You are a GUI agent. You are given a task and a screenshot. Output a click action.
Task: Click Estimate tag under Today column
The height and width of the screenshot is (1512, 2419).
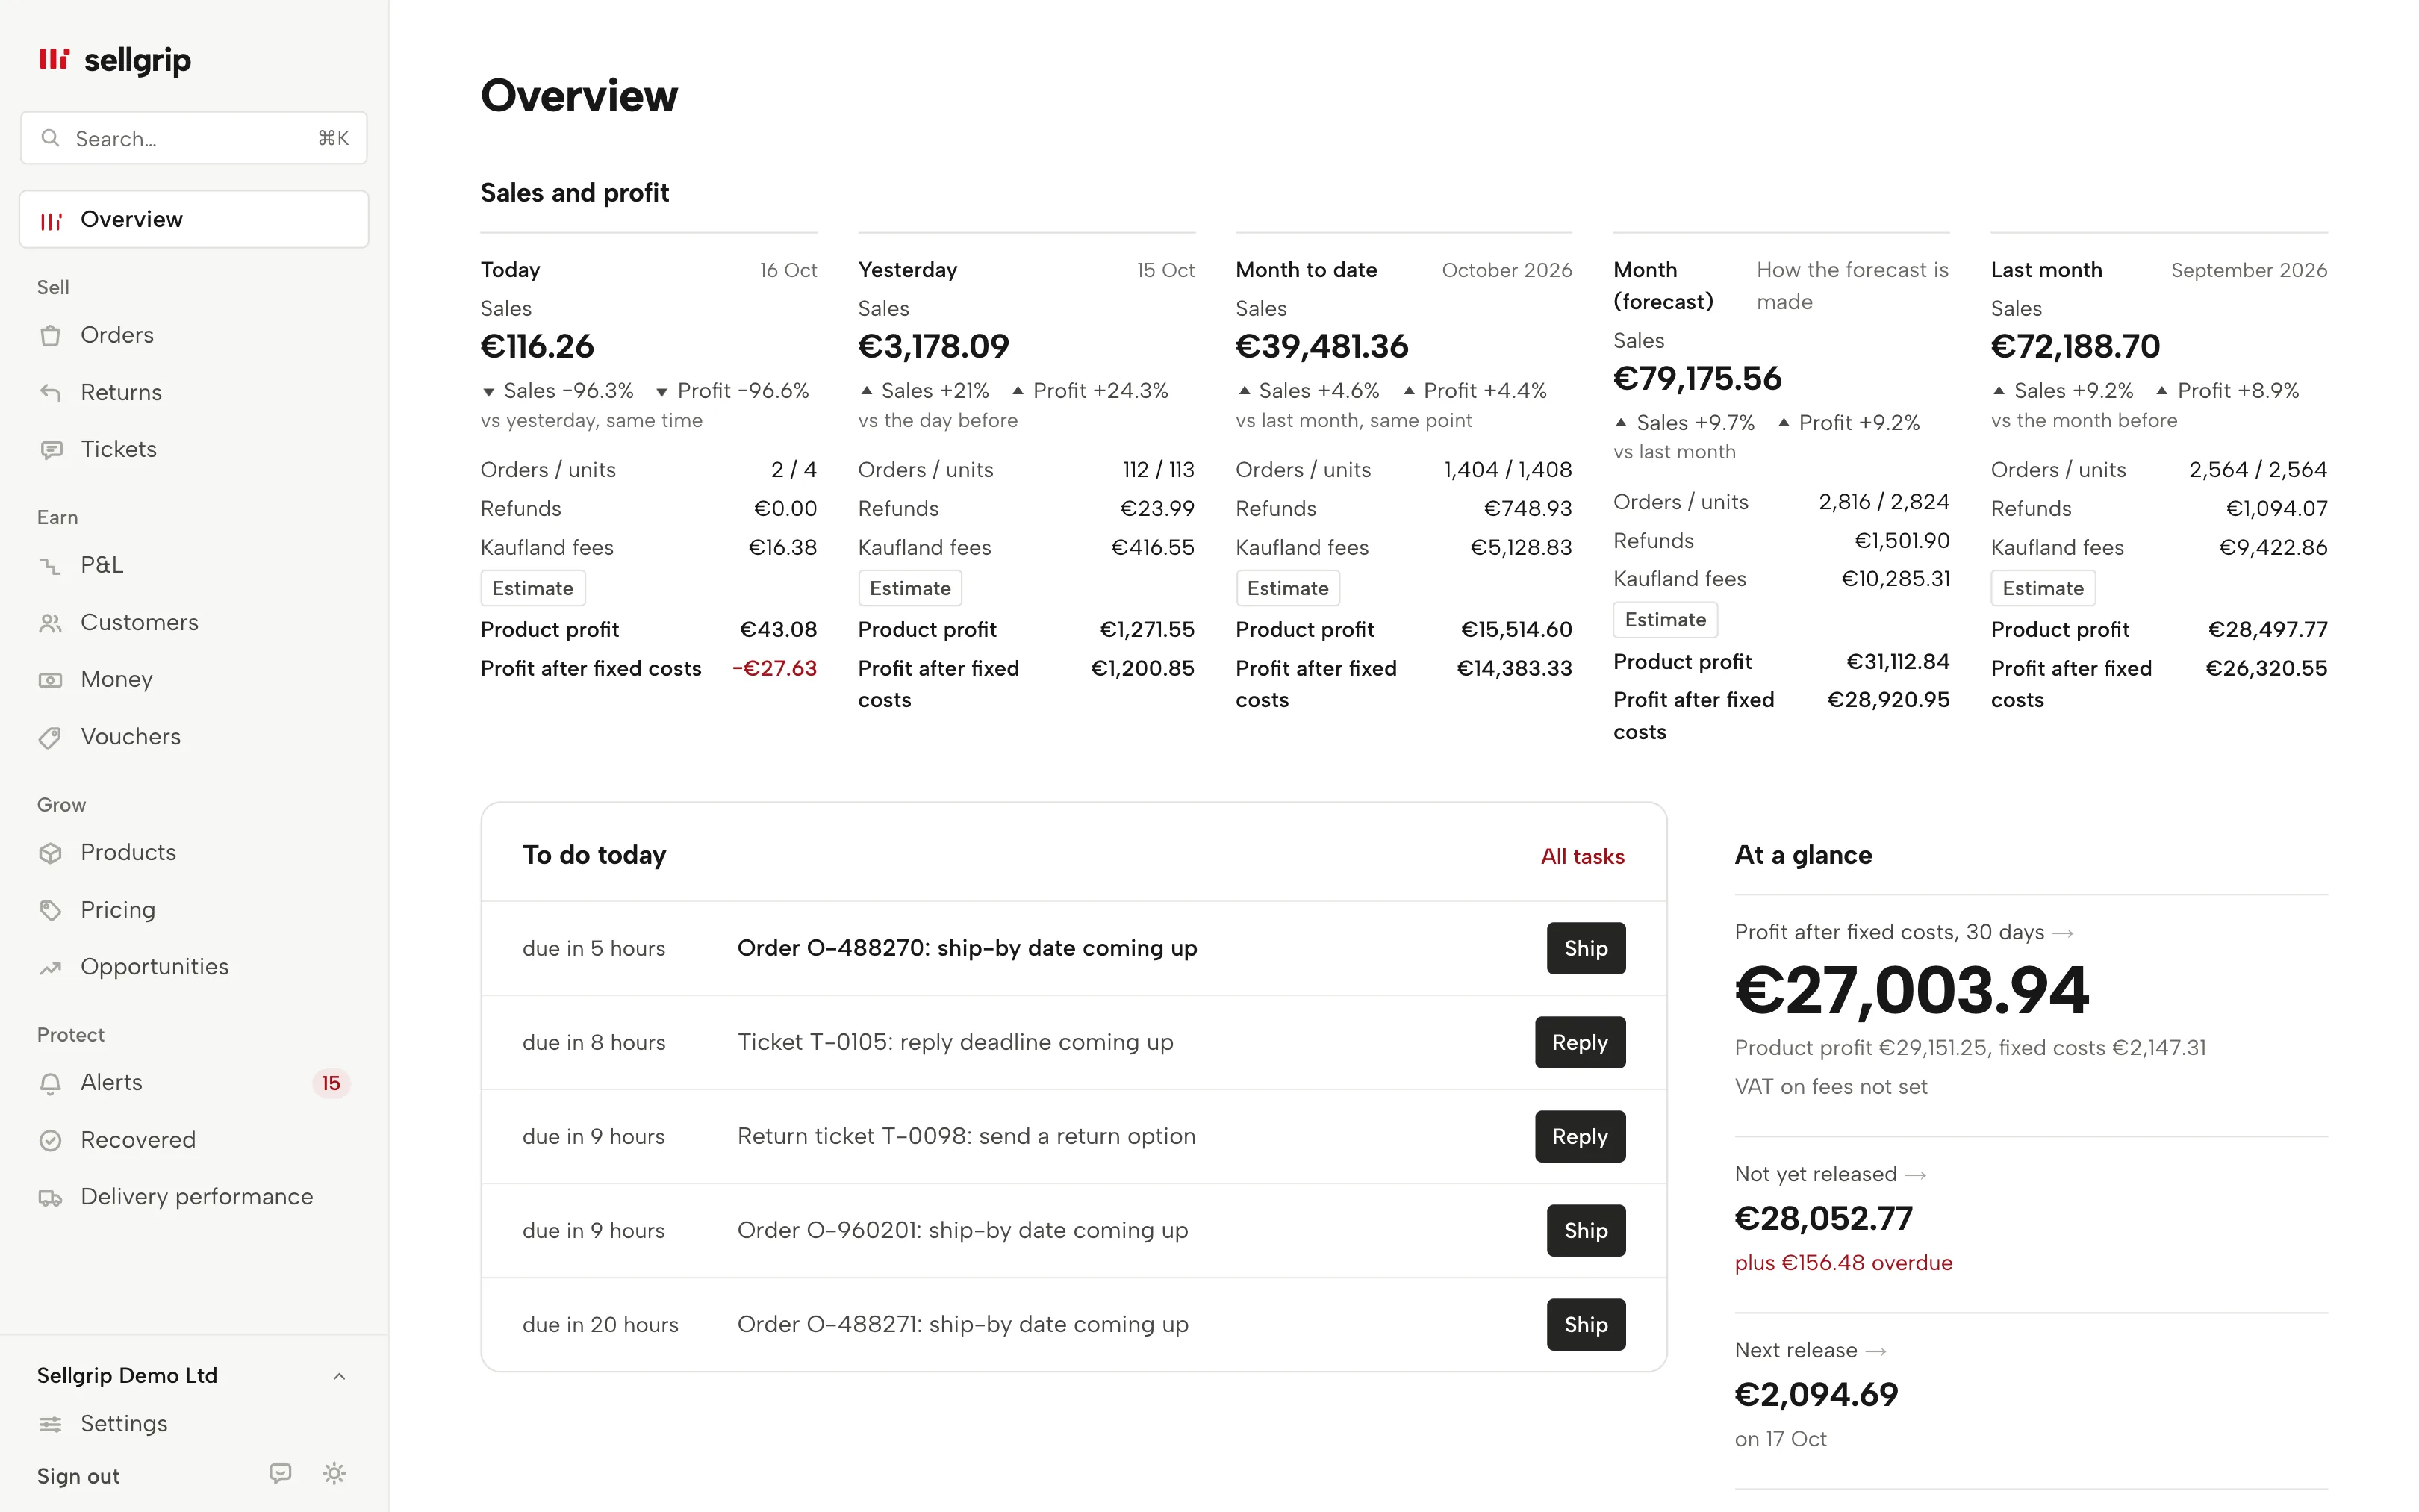click(533, 588)
